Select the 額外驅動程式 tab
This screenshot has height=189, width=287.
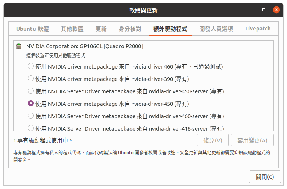[170, 29]
